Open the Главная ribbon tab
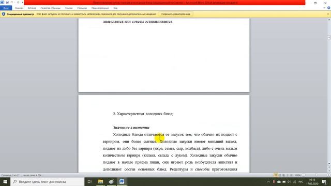 click(x=19, y=8)
